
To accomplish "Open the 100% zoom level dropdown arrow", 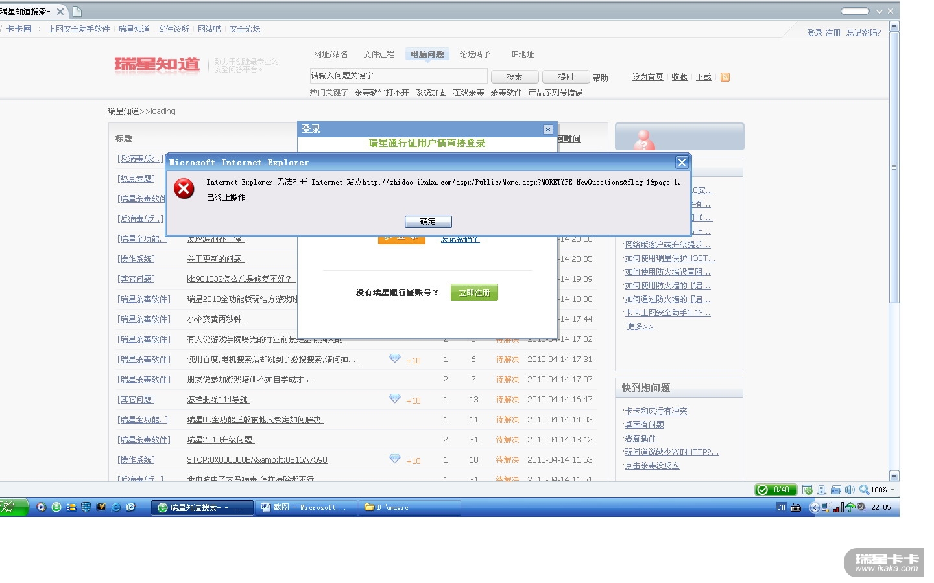I will pyautogui.click(x=892, y=490).
